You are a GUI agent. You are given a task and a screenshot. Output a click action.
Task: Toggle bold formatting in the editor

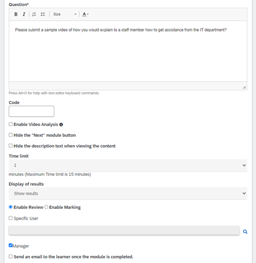(16, 14)
